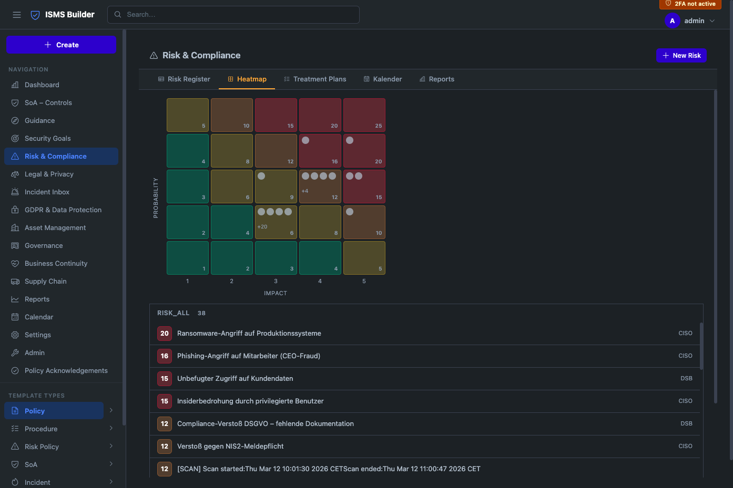Expand the Incident template chevron
Screen dimensions: 733x488
(111, 482)
